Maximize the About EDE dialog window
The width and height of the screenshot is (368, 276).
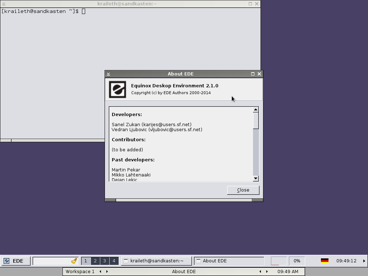(253, 74)
